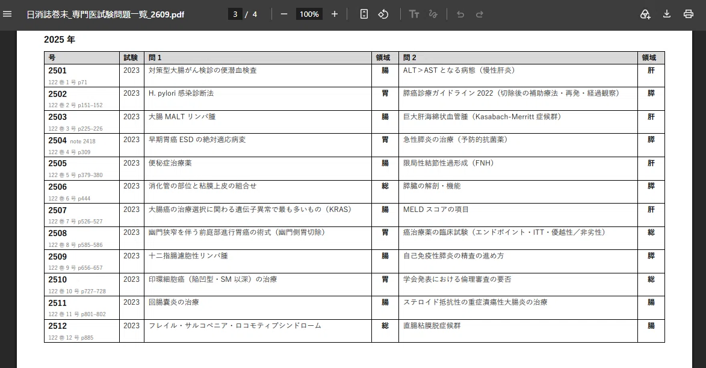
Task: Rotate the document counterclockwise
Action: 383,14
